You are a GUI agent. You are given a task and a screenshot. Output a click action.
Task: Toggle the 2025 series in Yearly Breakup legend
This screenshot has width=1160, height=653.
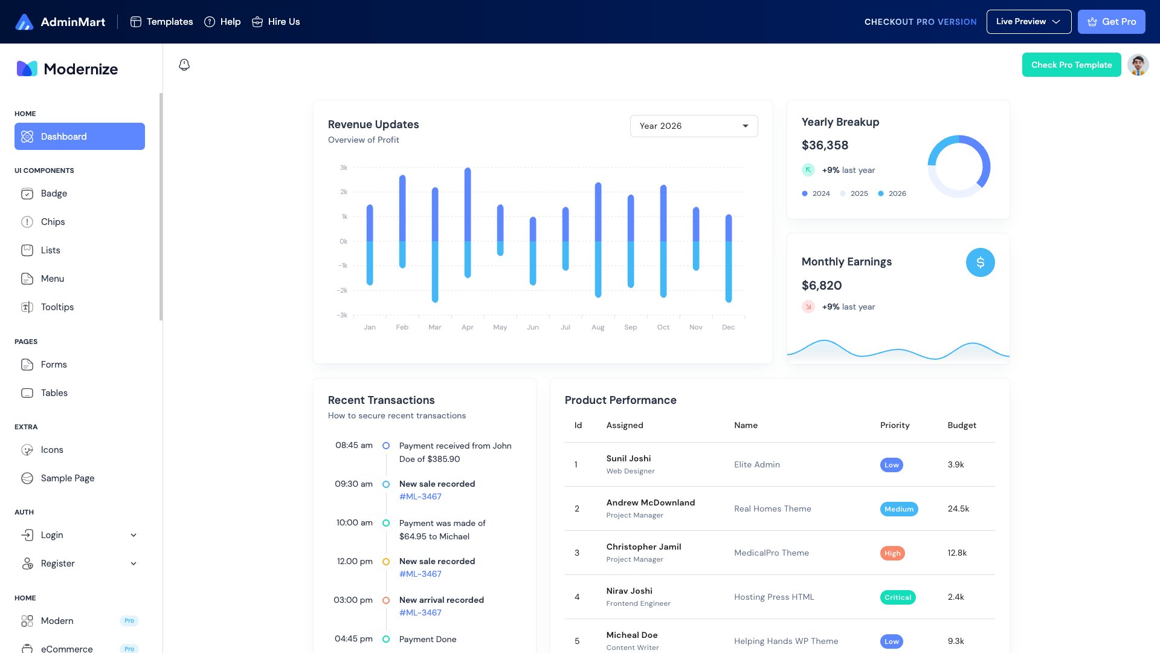pyautogui.click(x=854, y=193)
